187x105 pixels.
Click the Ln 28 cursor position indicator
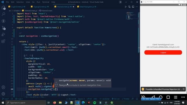(x=71, y=99)
